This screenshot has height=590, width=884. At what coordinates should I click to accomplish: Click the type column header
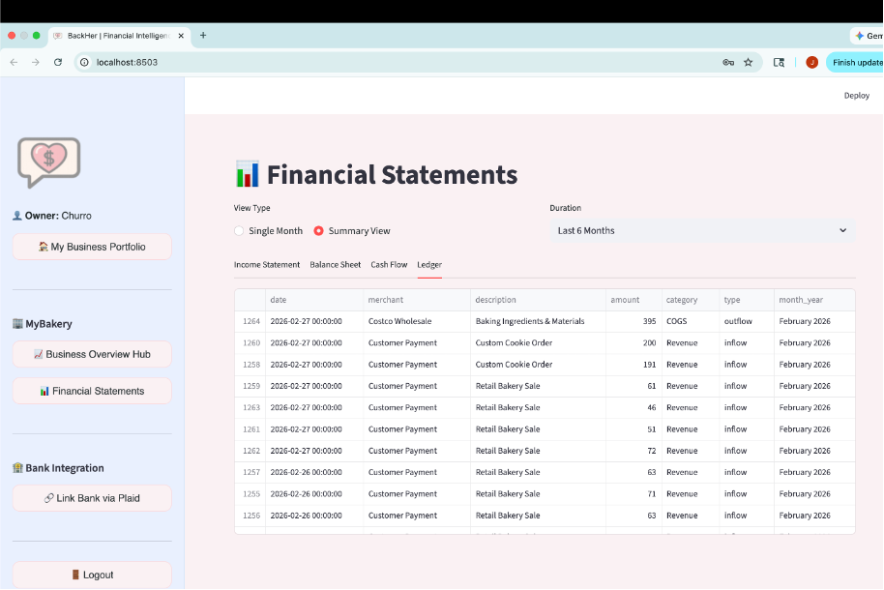click(747, 300)
